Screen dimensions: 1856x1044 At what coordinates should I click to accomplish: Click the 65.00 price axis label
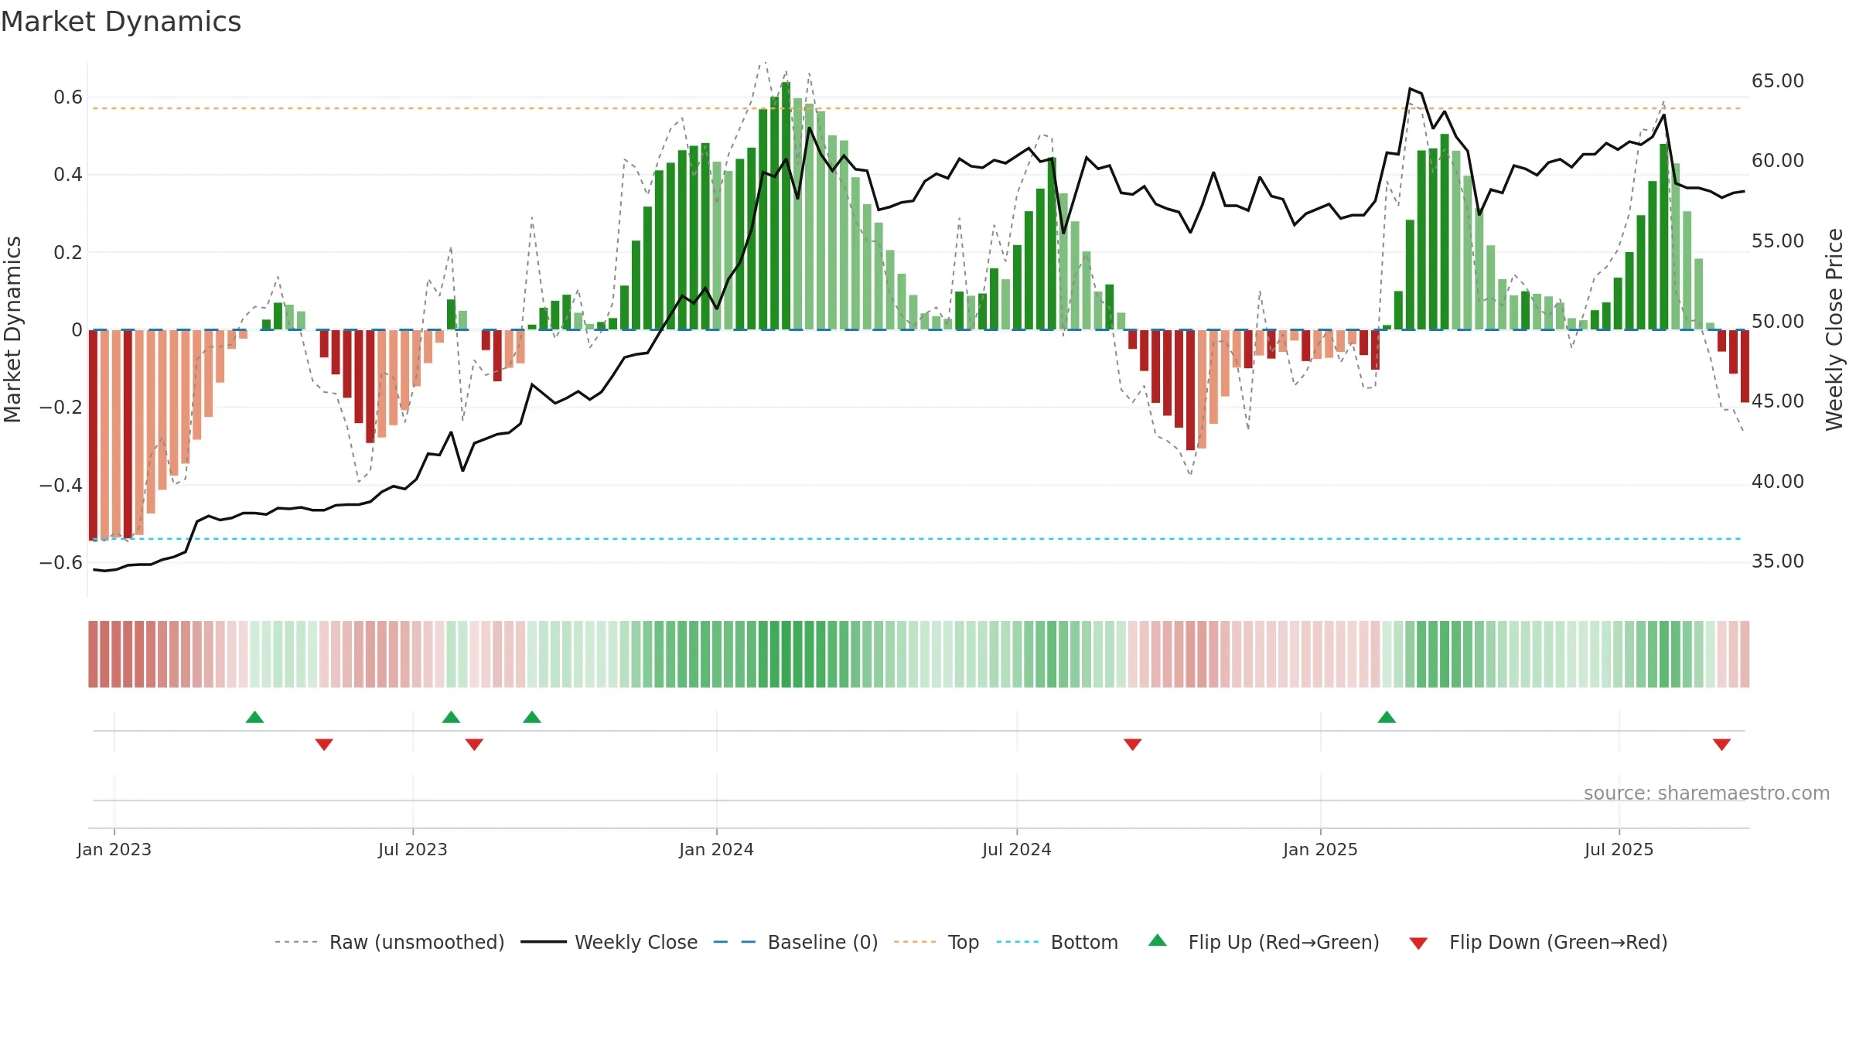point(1777,81)
